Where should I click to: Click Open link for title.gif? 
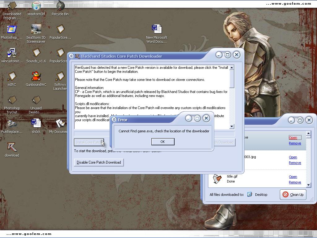coord(293,177)
